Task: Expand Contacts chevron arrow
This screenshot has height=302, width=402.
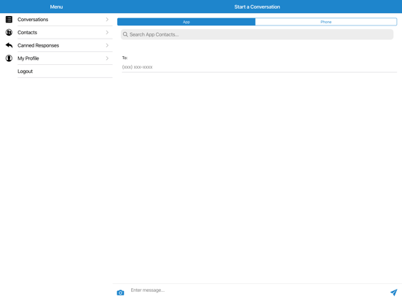Action: click(107, 32)
